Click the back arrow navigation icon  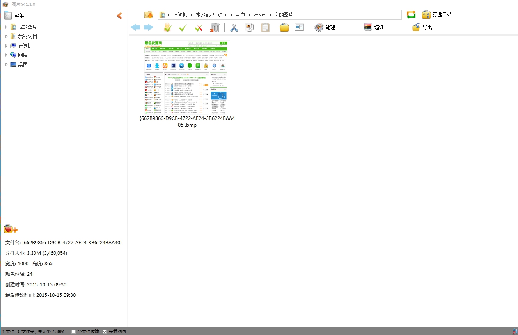[x=135, y=27]
